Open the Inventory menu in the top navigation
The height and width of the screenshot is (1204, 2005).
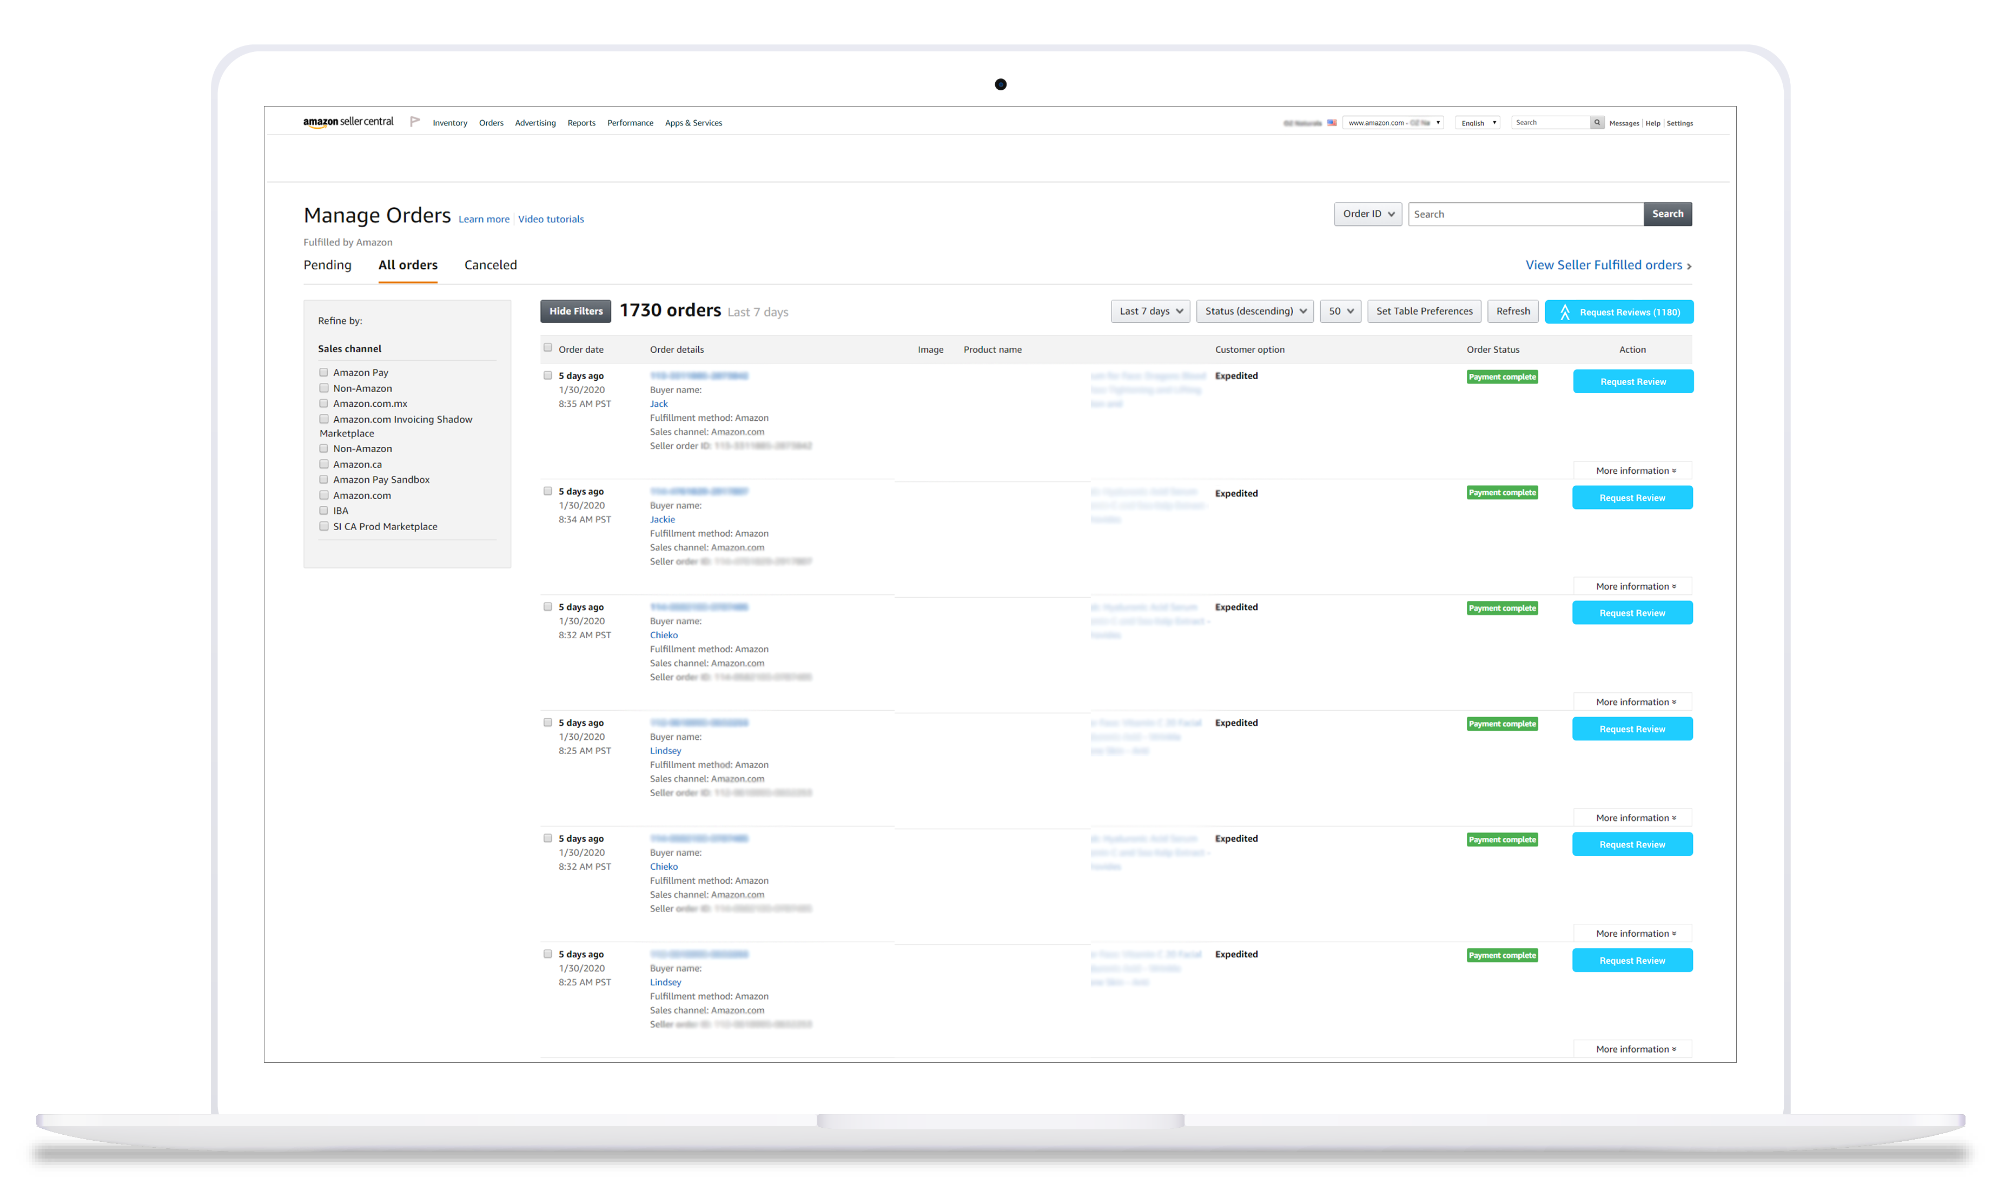click(x=449, y=123)
